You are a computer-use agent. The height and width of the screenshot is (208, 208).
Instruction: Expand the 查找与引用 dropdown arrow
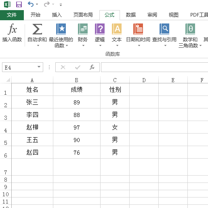click(x=165, y=46)
